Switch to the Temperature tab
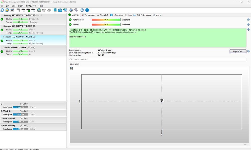The image size is (251, 150). point(88,15)
